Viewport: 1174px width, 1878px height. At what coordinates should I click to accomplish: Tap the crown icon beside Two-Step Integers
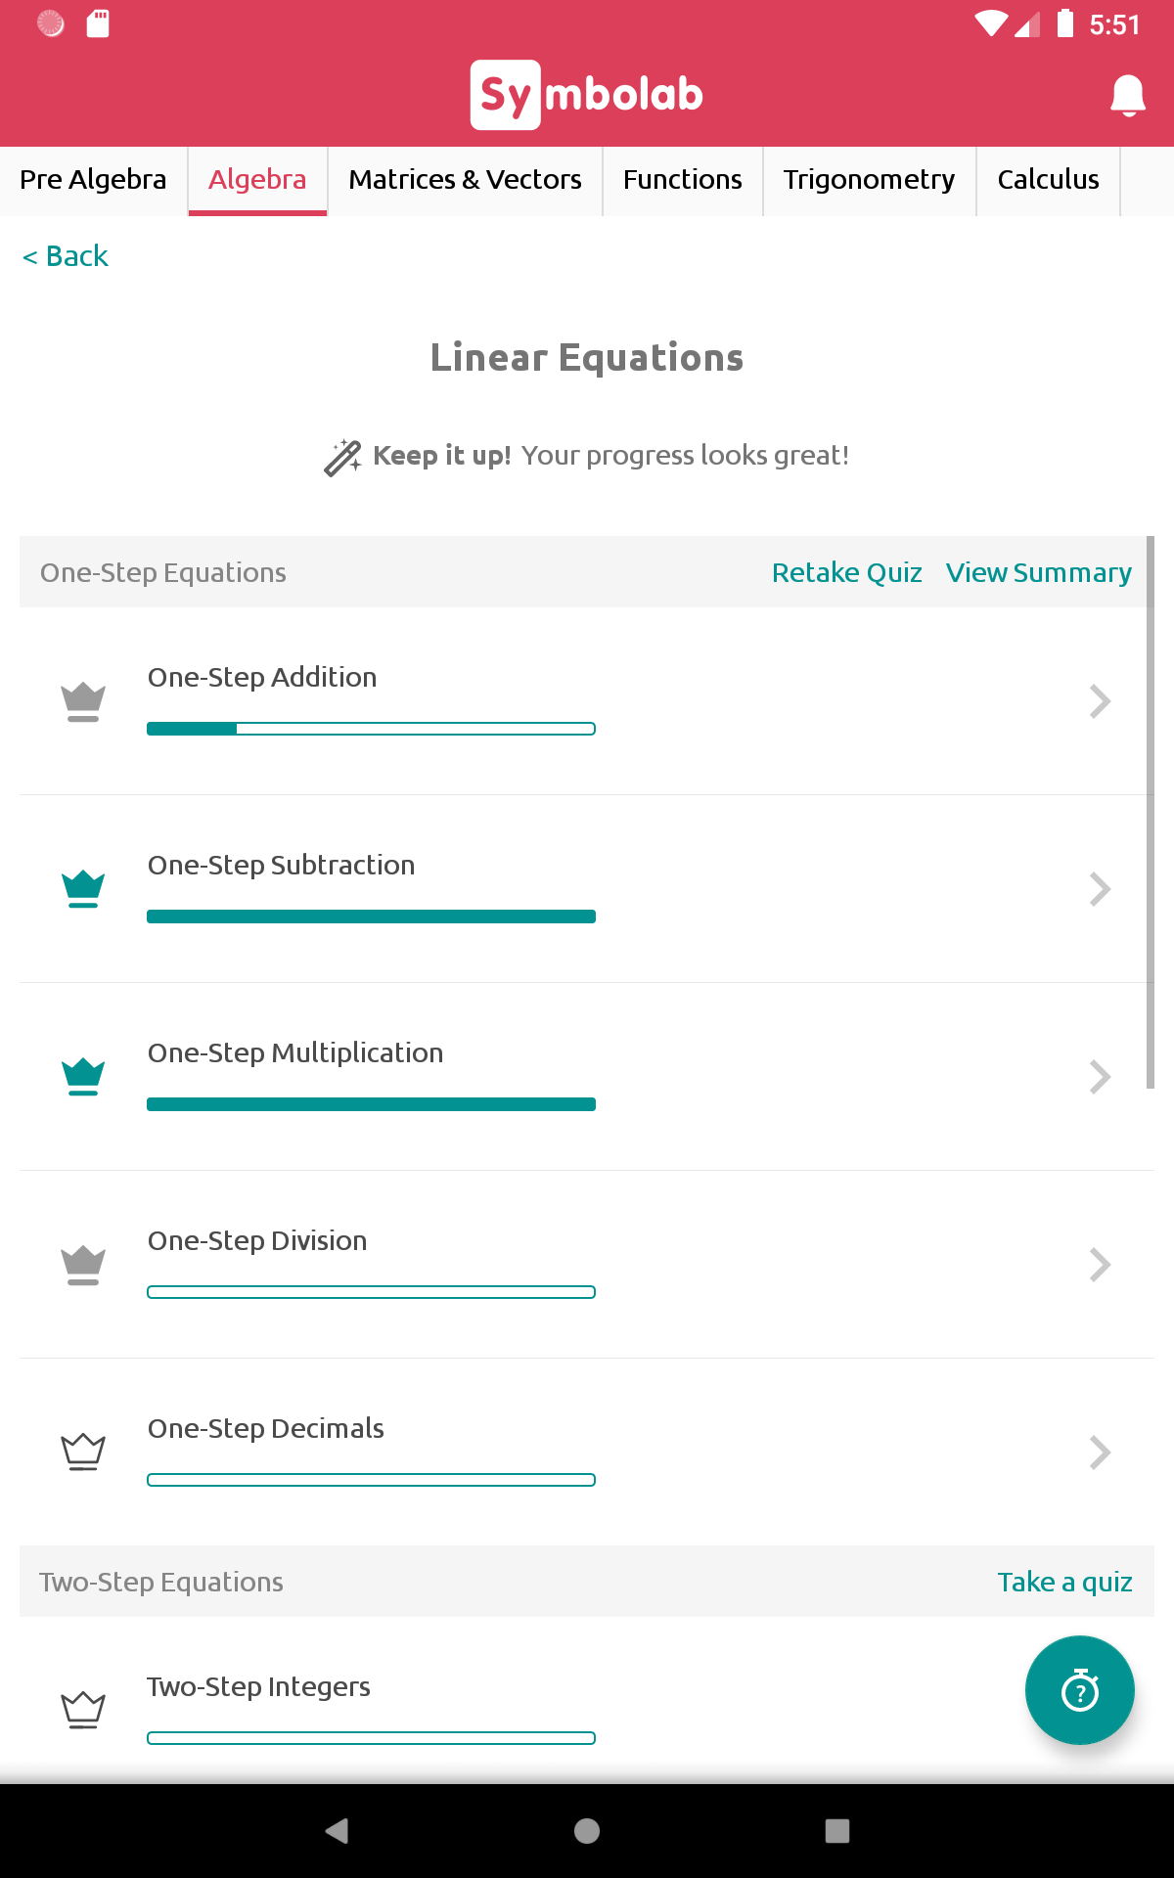pos(83,1711)
